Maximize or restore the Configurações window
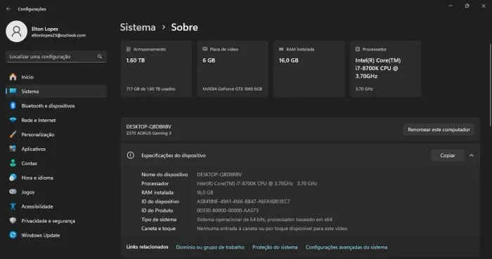Screen dimensions: 492x259 click(x=467, y=6)
